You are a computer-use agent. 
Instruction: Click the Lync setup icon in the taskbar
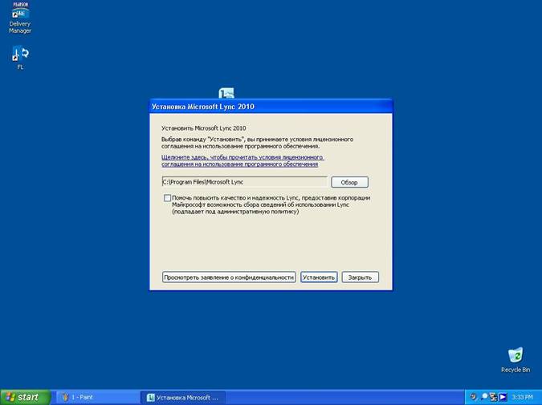(151, 398)
